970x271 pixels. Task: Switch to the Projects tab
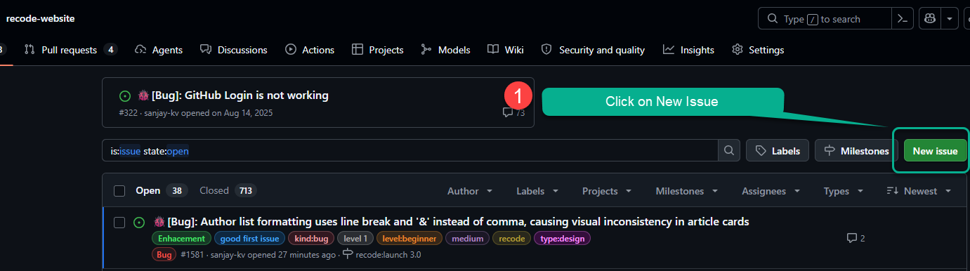pyautogui.click(x=378, y=50)
